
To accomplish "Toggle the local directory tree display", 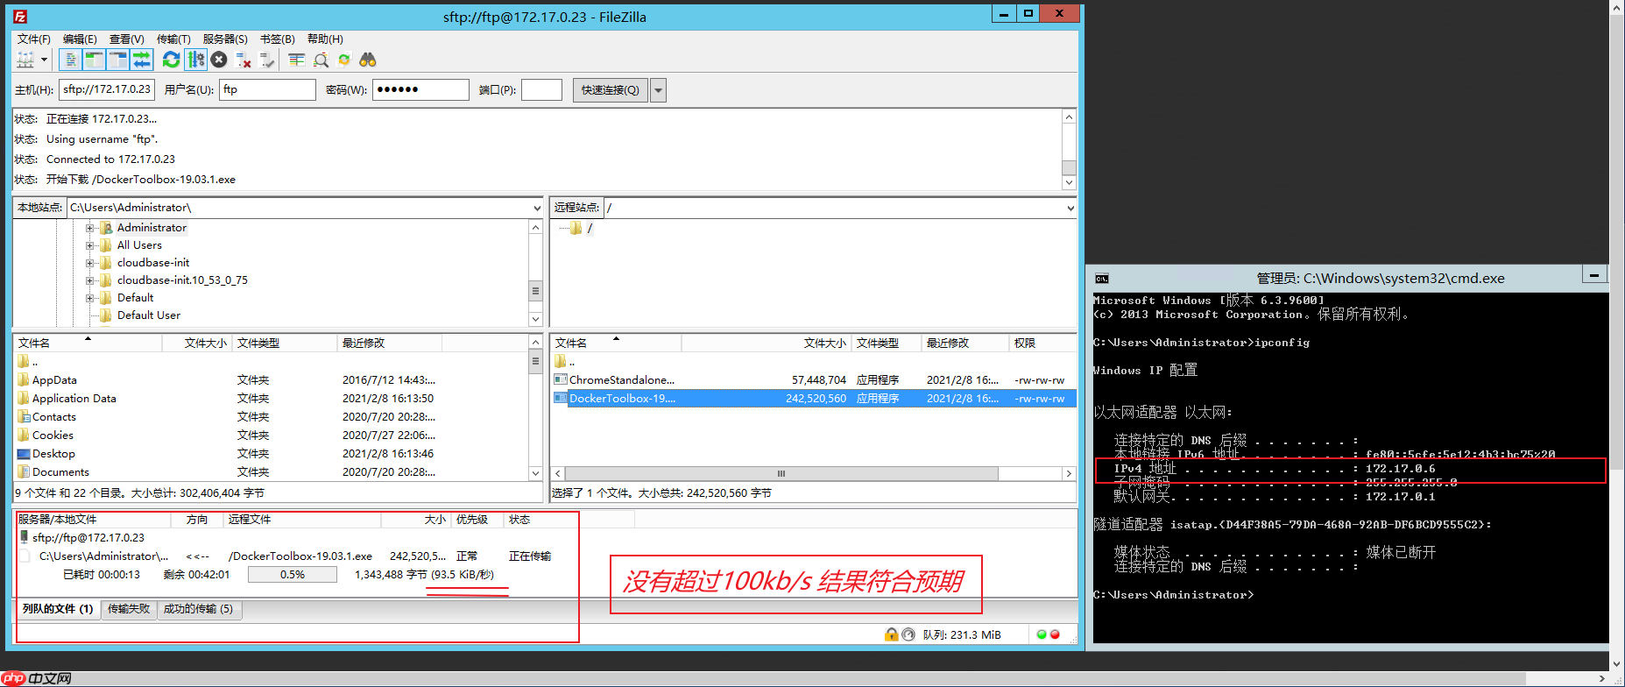I will (94, 60).
